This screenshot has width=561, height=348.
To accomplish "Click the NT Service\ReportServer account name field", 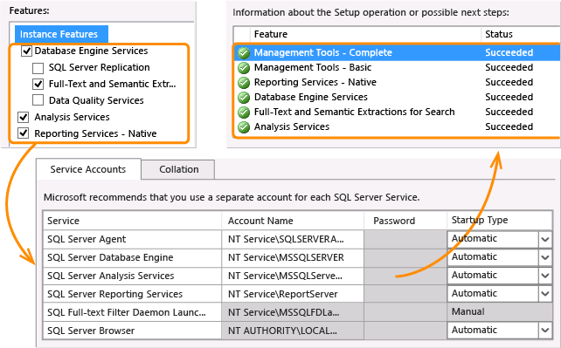I will coord(293,294).
